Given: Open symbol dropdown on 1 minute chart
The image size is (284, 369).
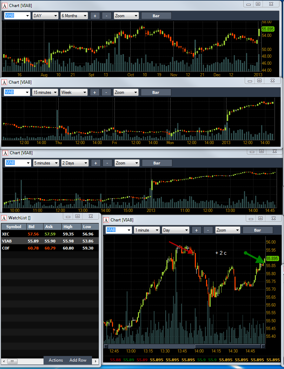Looking at the screenshot, I should pyautogui.click(x=129, y=230).
